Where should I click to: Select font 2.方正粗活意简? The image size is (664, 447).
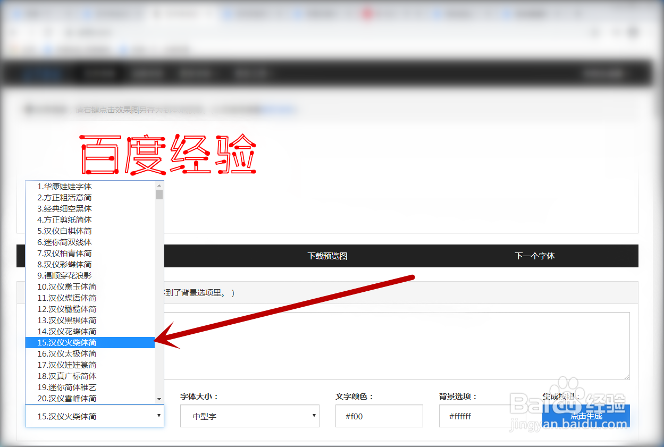point(90,198)
